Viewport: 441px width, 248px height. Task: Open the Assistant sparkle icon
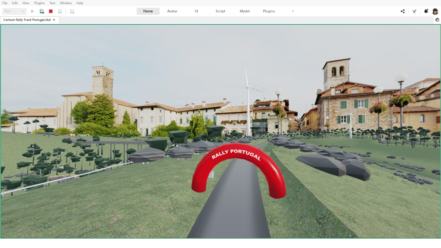(414, 11)
